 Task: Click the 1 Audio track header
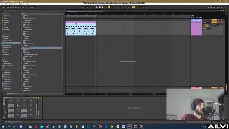click(196, 20)
